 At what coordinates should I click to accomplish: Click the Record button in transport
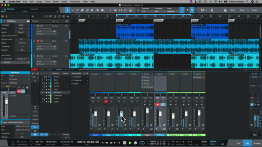[x=136, y=143]
